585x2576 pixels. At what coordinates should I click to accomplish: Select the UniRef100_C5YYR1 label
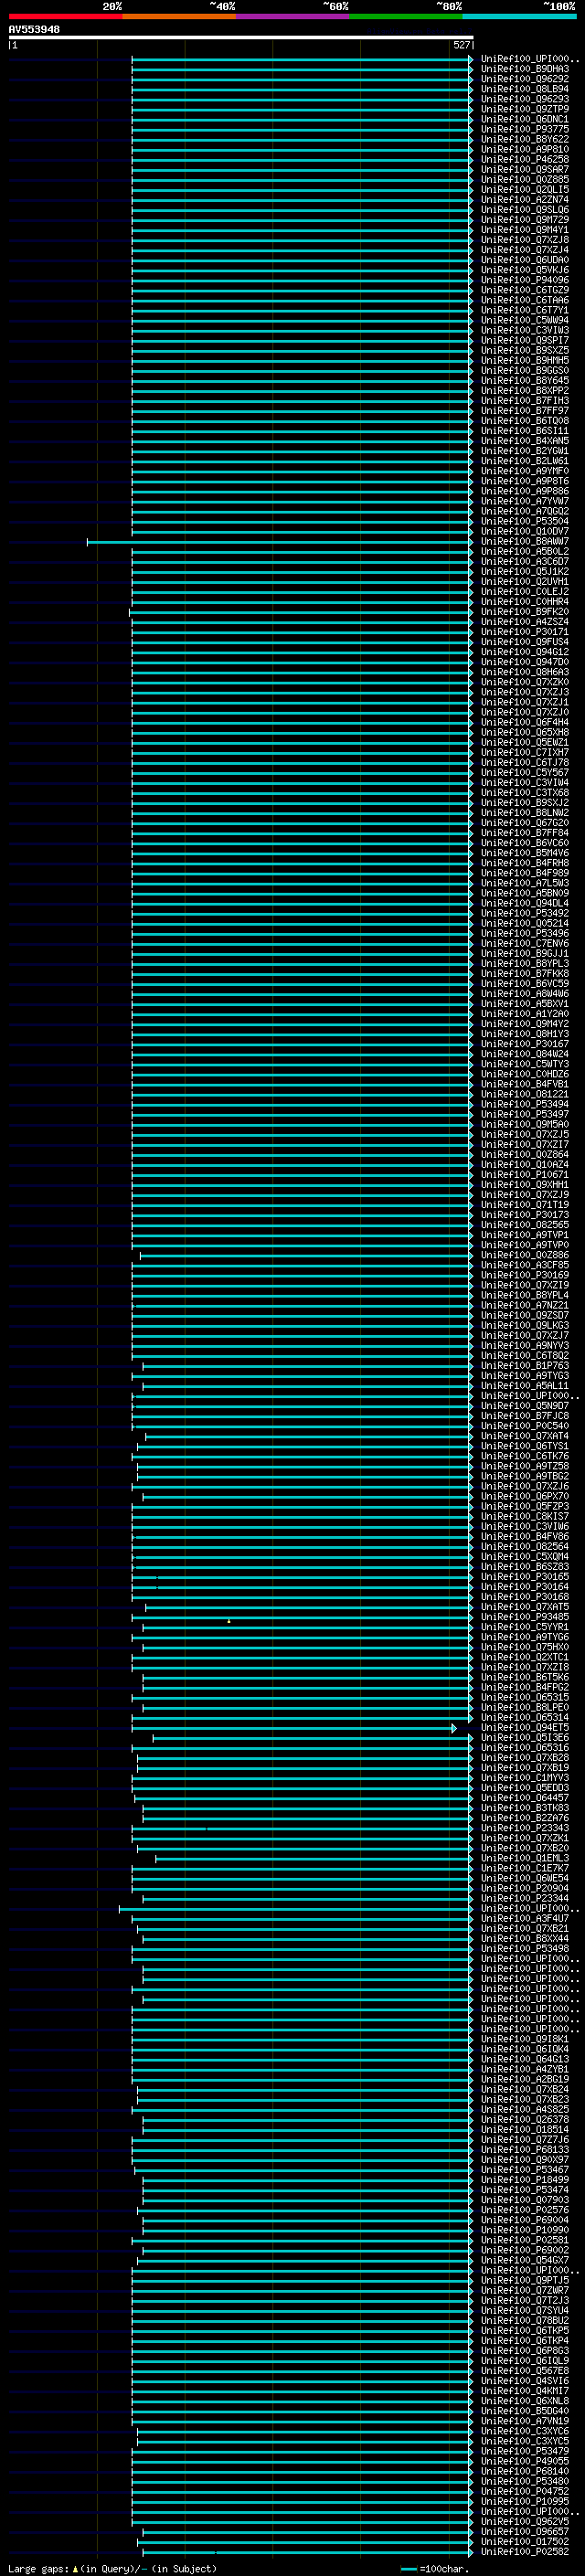click(x=525, y=1627)
